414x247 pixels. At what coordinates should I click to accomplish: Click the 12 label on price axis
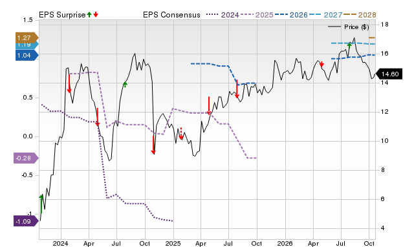(x=384, y=112)
